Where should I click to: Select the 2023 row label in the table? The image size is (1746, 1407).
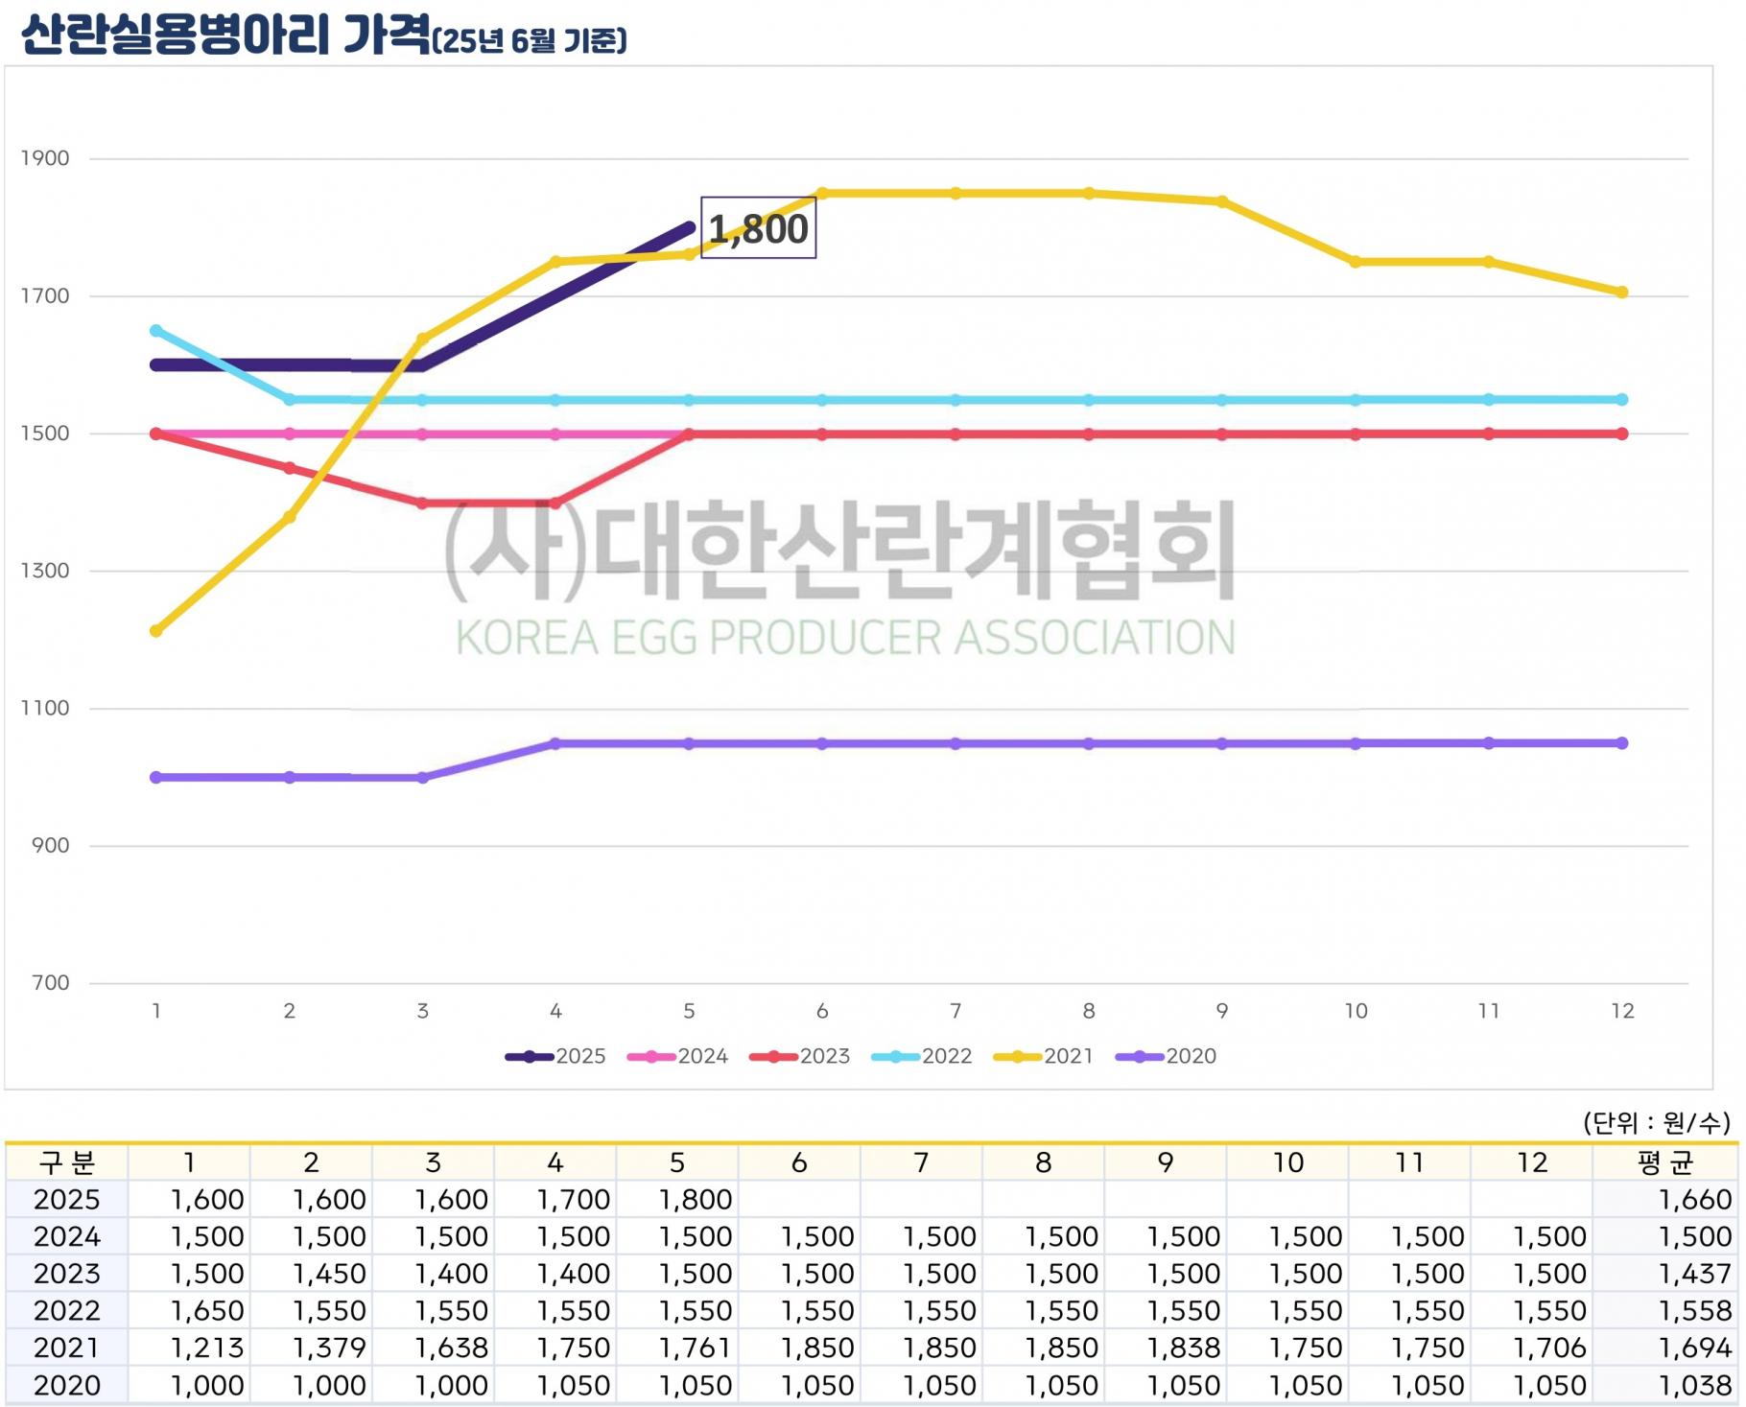click(x=66, y=1274)
